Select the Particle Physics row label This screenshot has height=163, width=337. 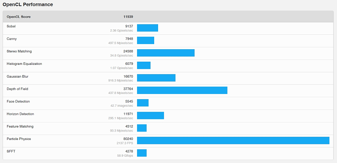pos(19,139)
